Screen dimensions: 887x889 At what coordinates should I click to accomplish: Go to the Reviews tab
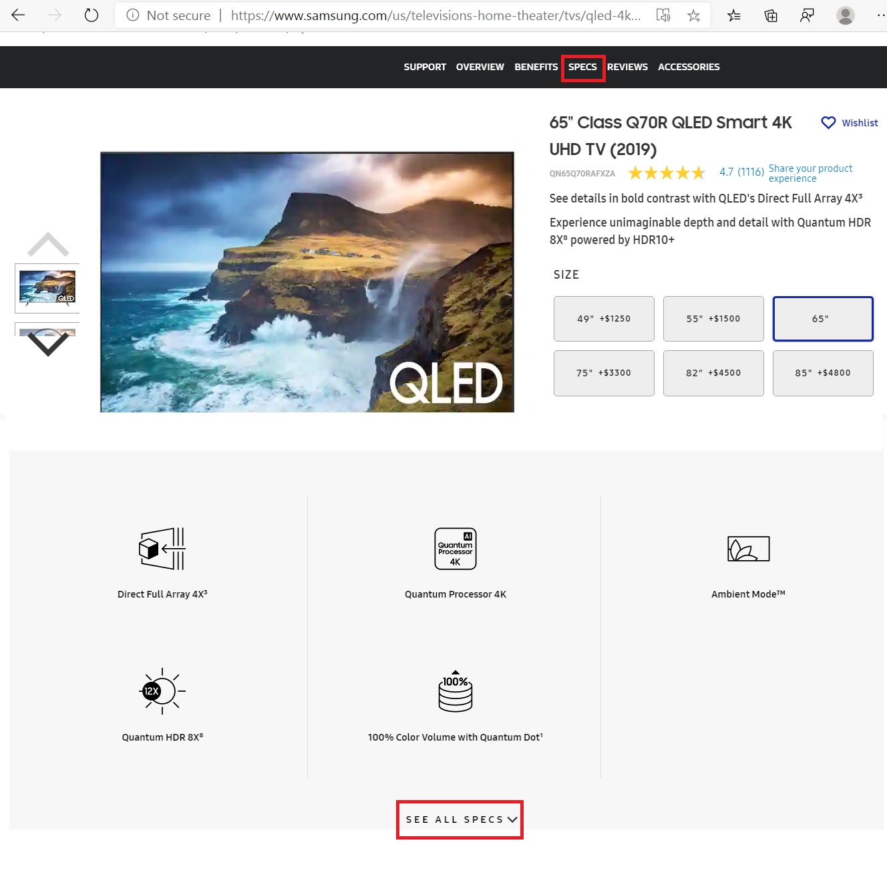[x=627, y=68]
